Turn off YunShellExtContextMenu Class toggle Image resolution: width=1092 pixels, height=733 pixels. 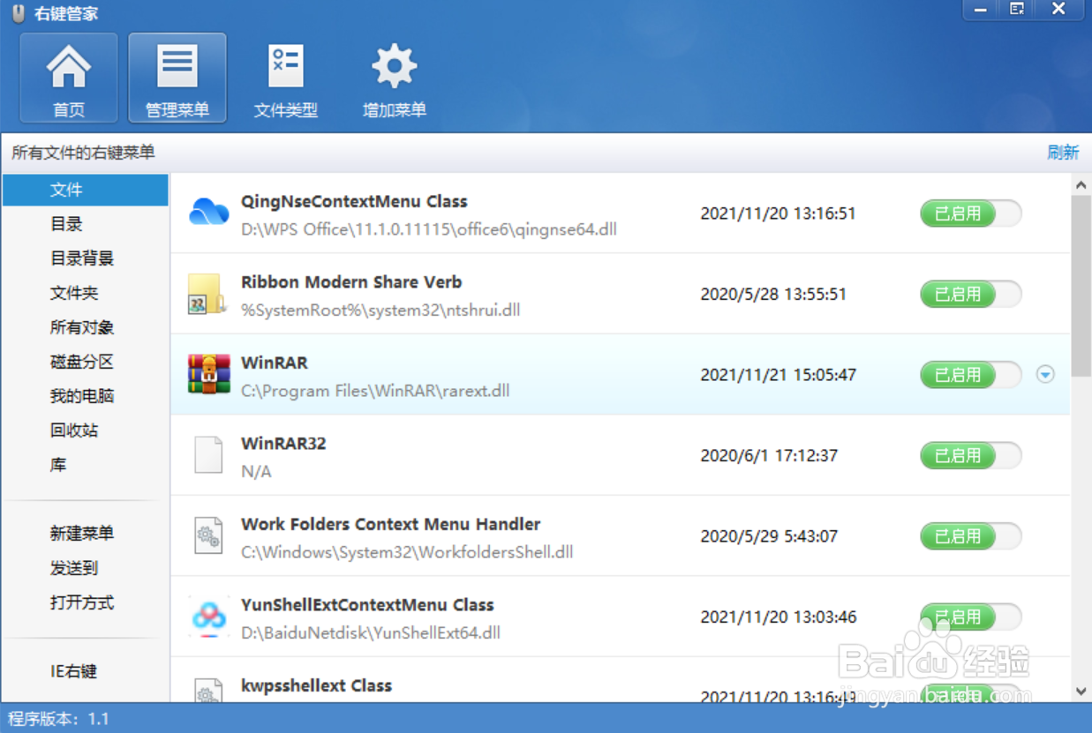pyautogui.click(x=970, y=617)
